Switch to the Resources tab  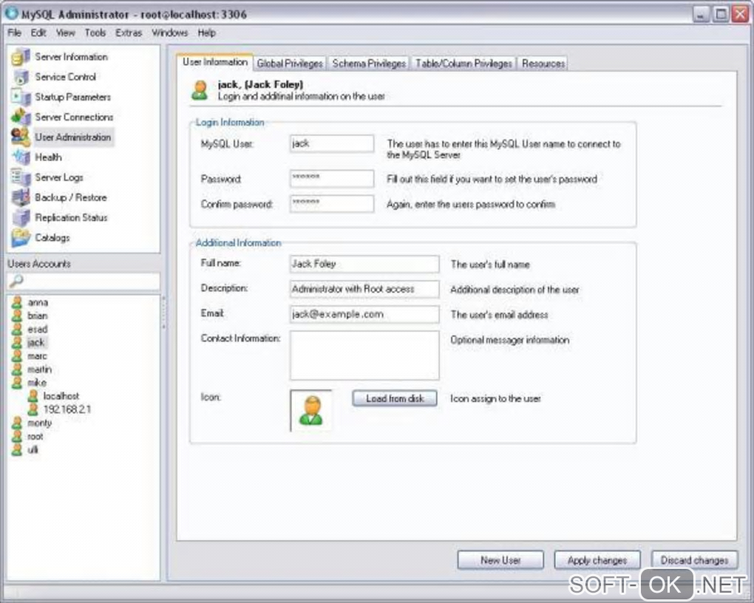click(x=543, y=64)
